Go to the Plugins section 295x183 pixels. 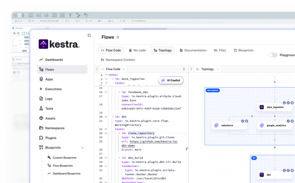pos(51,138)
